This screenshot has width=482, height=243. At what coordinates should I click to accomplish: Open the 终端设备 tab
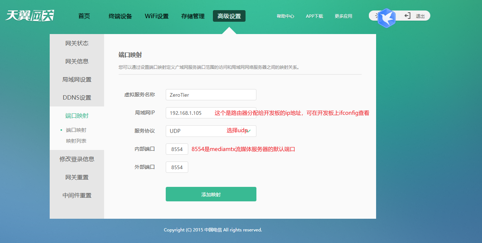(120, 16)
